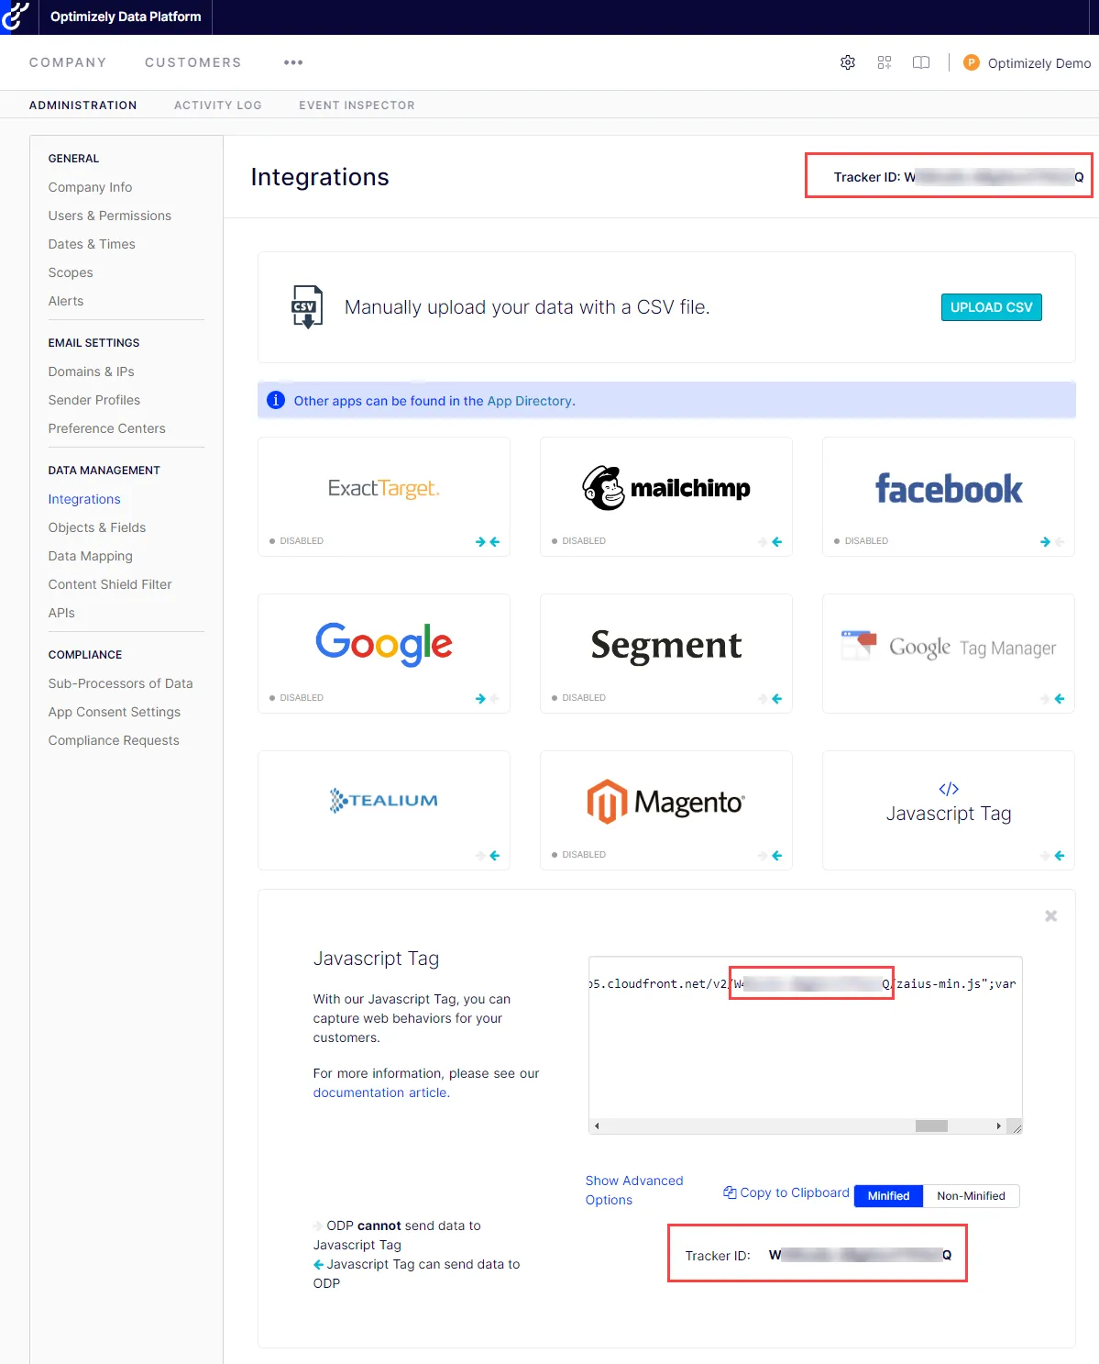The image size is (1099, 1364).
Task: Click the Optimizely logo icon
Action: pyautogui.click(x=16, y=17)
